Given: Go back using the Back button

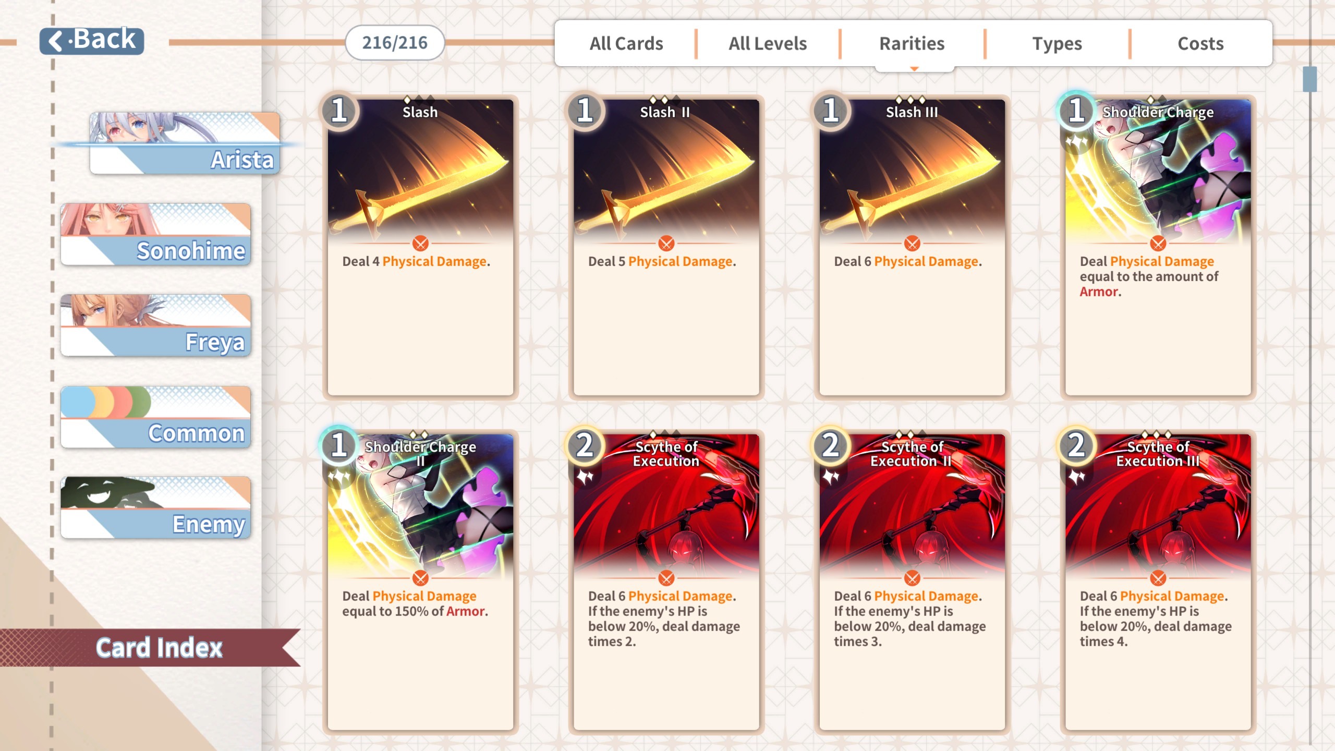Looking at the screenshot, I should pyautogui.click(x=92, y=40).
